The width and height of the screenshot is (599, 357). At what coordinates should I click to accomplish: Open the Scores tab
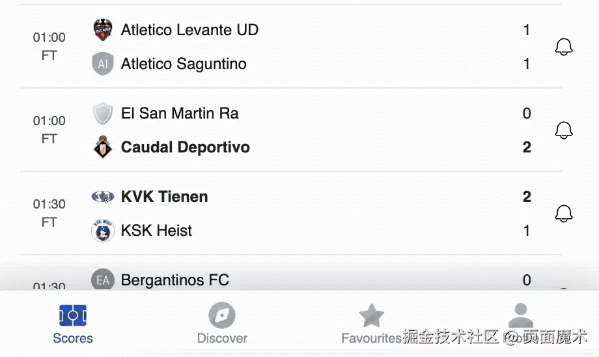click(x=73, y=324)
